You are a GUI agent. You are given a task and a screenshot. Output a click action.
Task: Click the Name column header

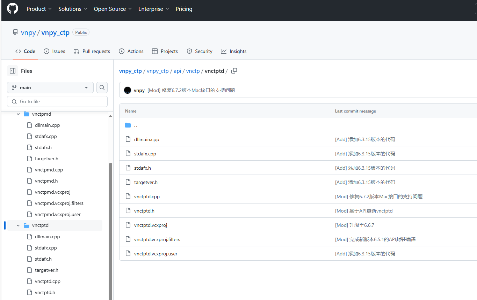(131, 111)
